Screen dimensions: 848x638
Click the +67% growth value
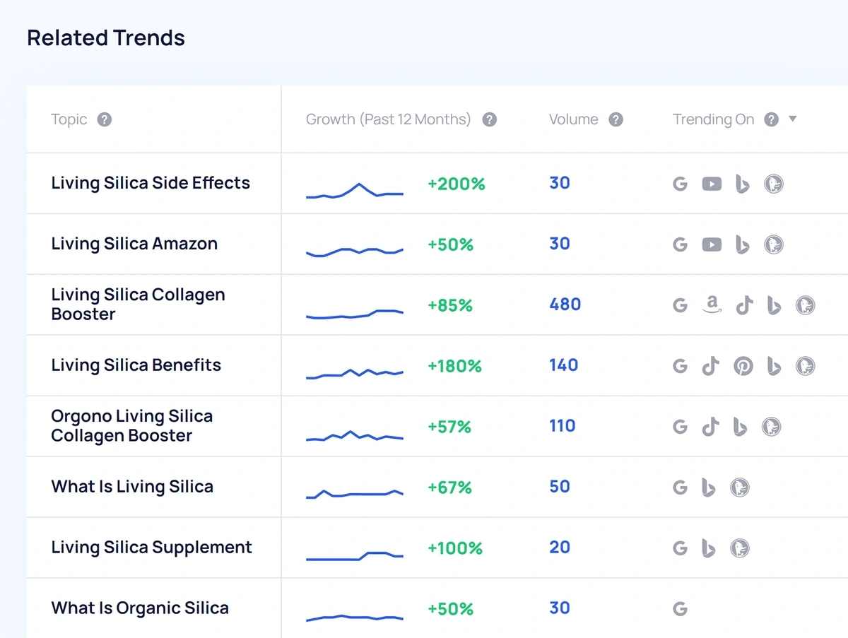point(449,488)
